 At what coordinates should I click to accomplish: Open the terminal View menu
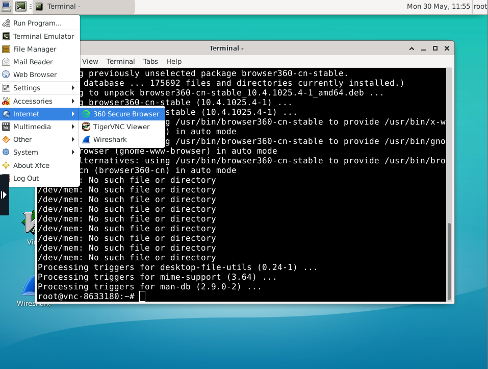90,61
